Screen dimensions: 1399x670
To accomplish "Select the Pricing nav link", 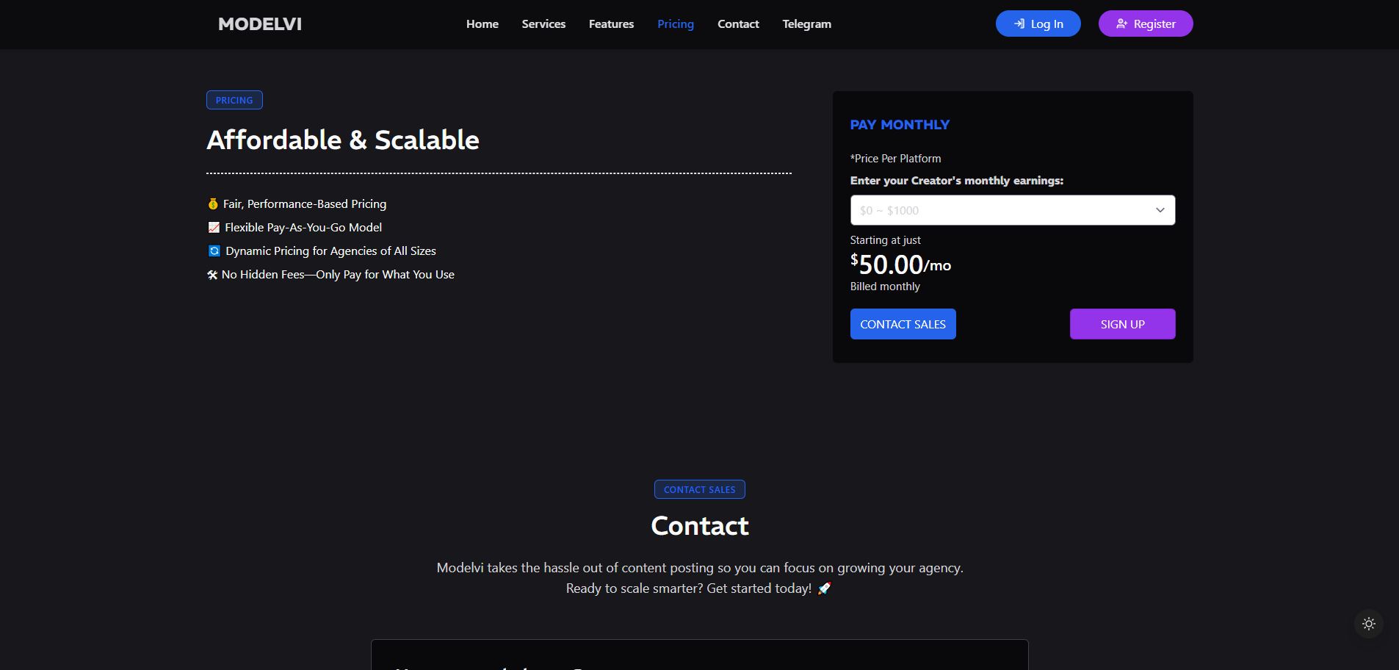I will click(675, 24).
